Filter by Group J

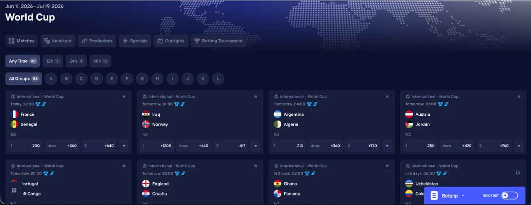188,79
